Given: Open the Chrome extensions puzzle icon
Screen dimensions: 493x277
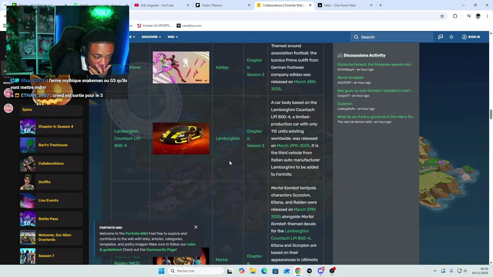Looking at the screenshot, I should pyautogui.click(x=455, y=16).
